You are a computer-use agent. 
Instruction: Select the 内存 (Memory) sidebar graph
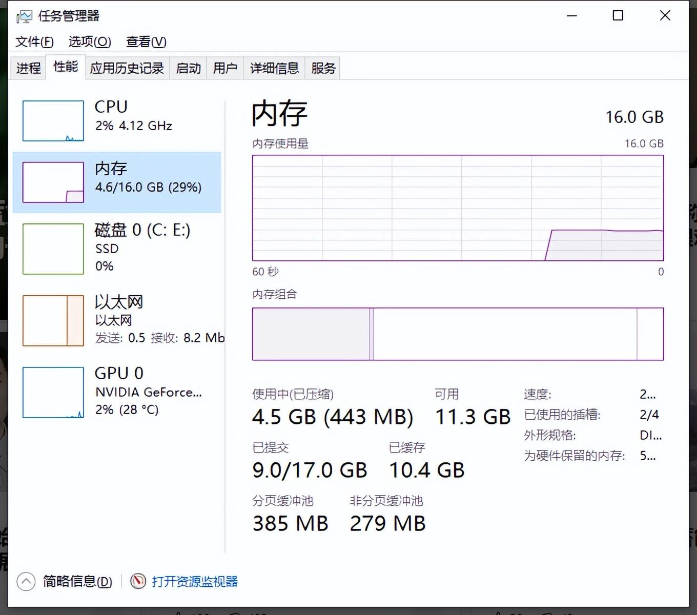click(53, 182)
